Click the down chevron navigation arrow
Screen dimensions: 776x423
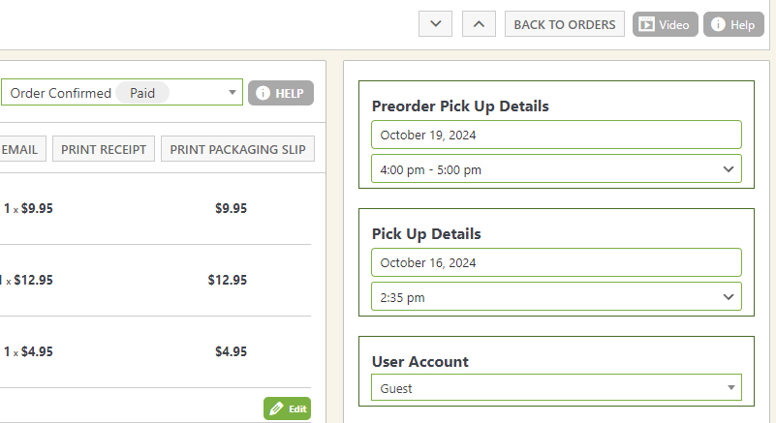435,24
